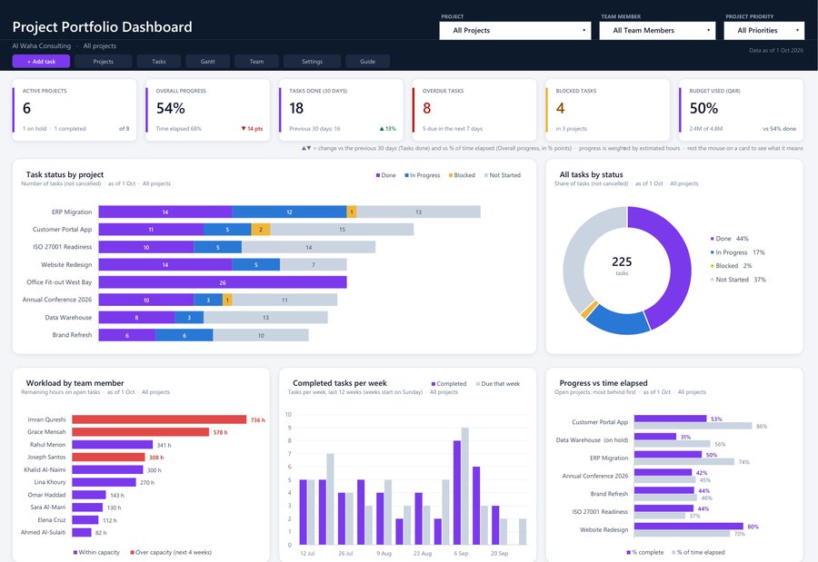Image resolution: width=818 pixels, height=562 pixels.
Task: Click the Office Fit-out West Bay bar labeled 26
Action: click(x=223, y=282)
